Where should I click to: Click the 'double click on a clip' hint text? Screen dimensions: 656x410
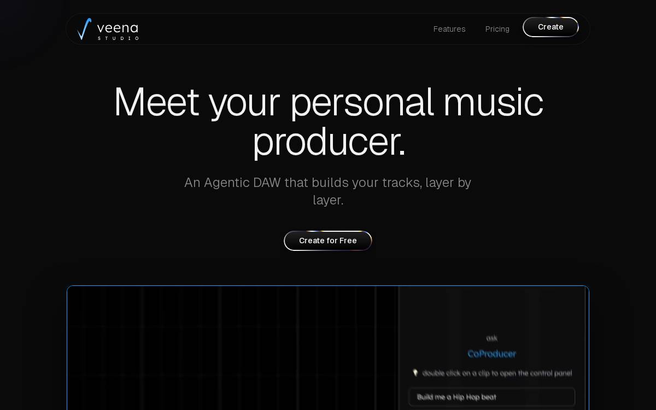pos(497,373)
